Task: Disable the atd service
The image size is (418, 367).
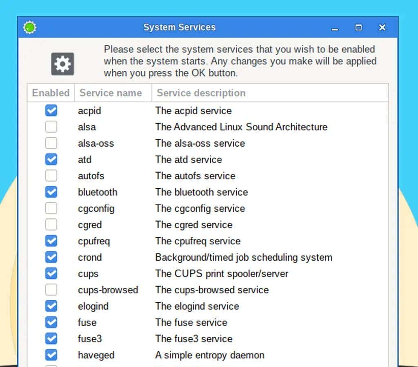Action: pyautogui.click(x=51, y=159)
